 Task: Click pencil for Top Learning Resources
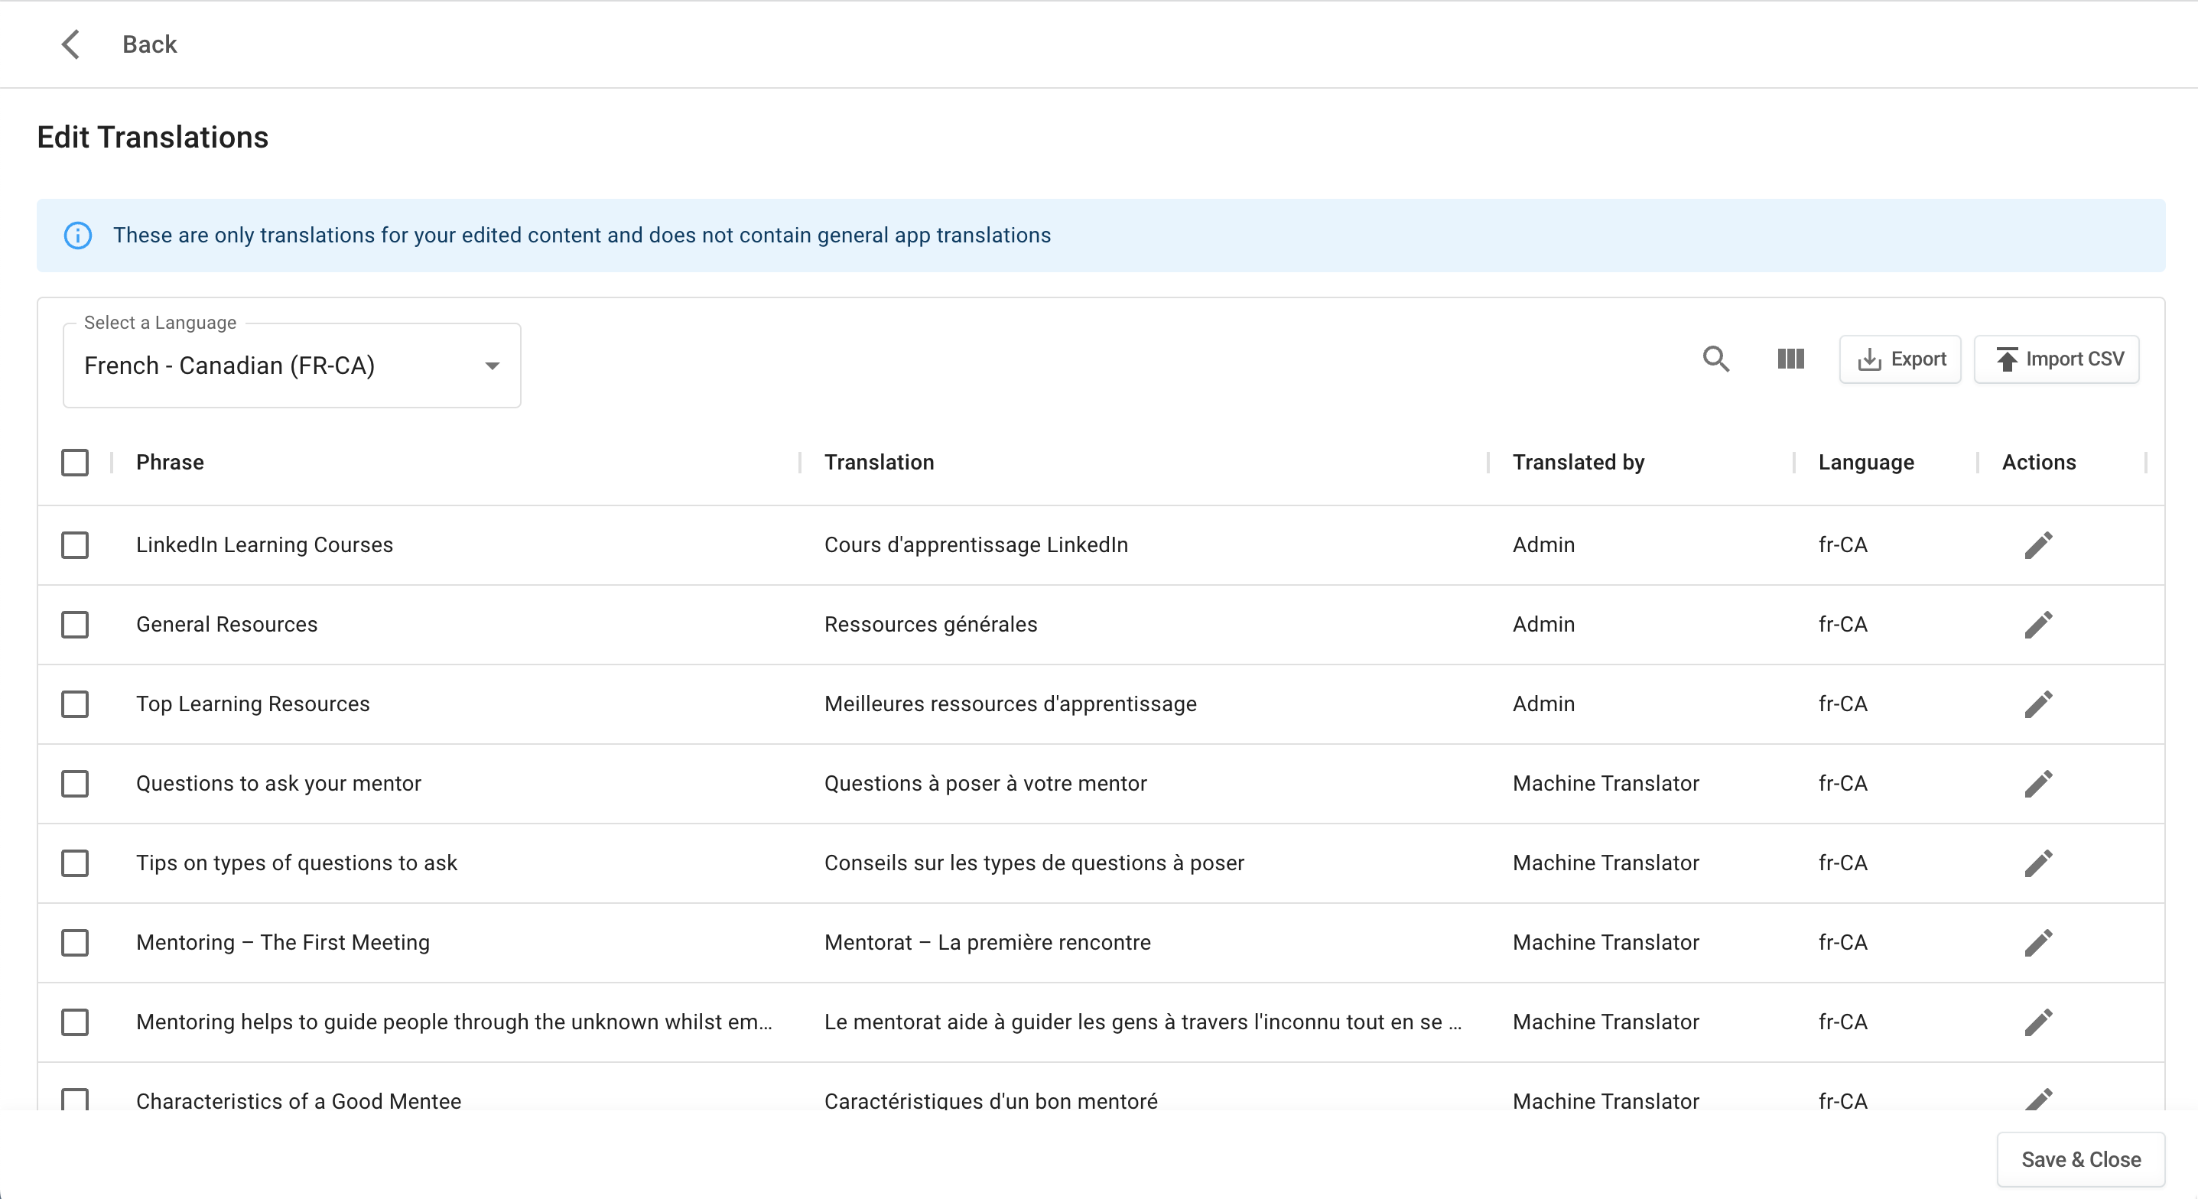[x=2037, y=704]
